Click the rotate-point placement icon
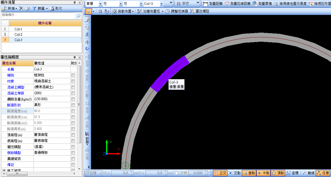This screenshot has width=331, height=177. click(x=106, y=11)
